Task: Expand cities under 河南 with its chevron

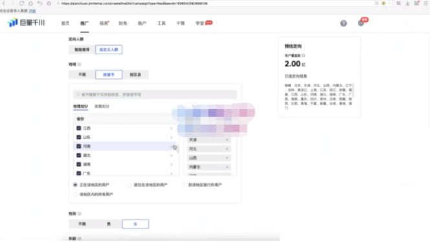Action: (171, 146)
